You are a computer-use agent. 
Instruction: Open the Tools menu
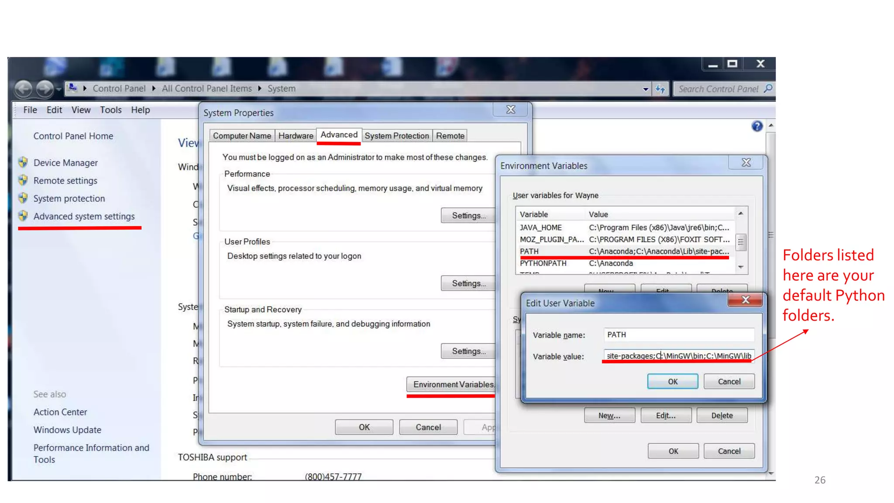coord(110,110)
